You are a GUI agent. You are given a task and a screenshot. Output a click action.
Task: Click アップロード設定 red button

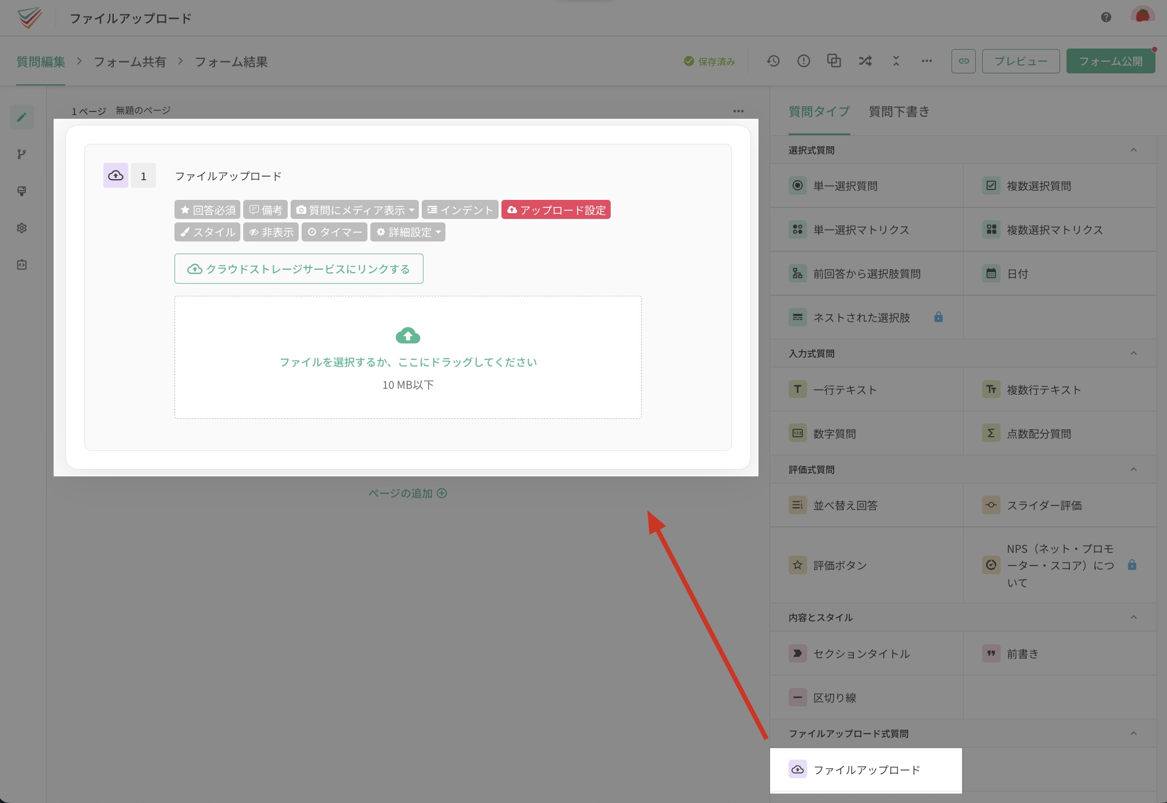pyautogui.click(x=556, y=210)
